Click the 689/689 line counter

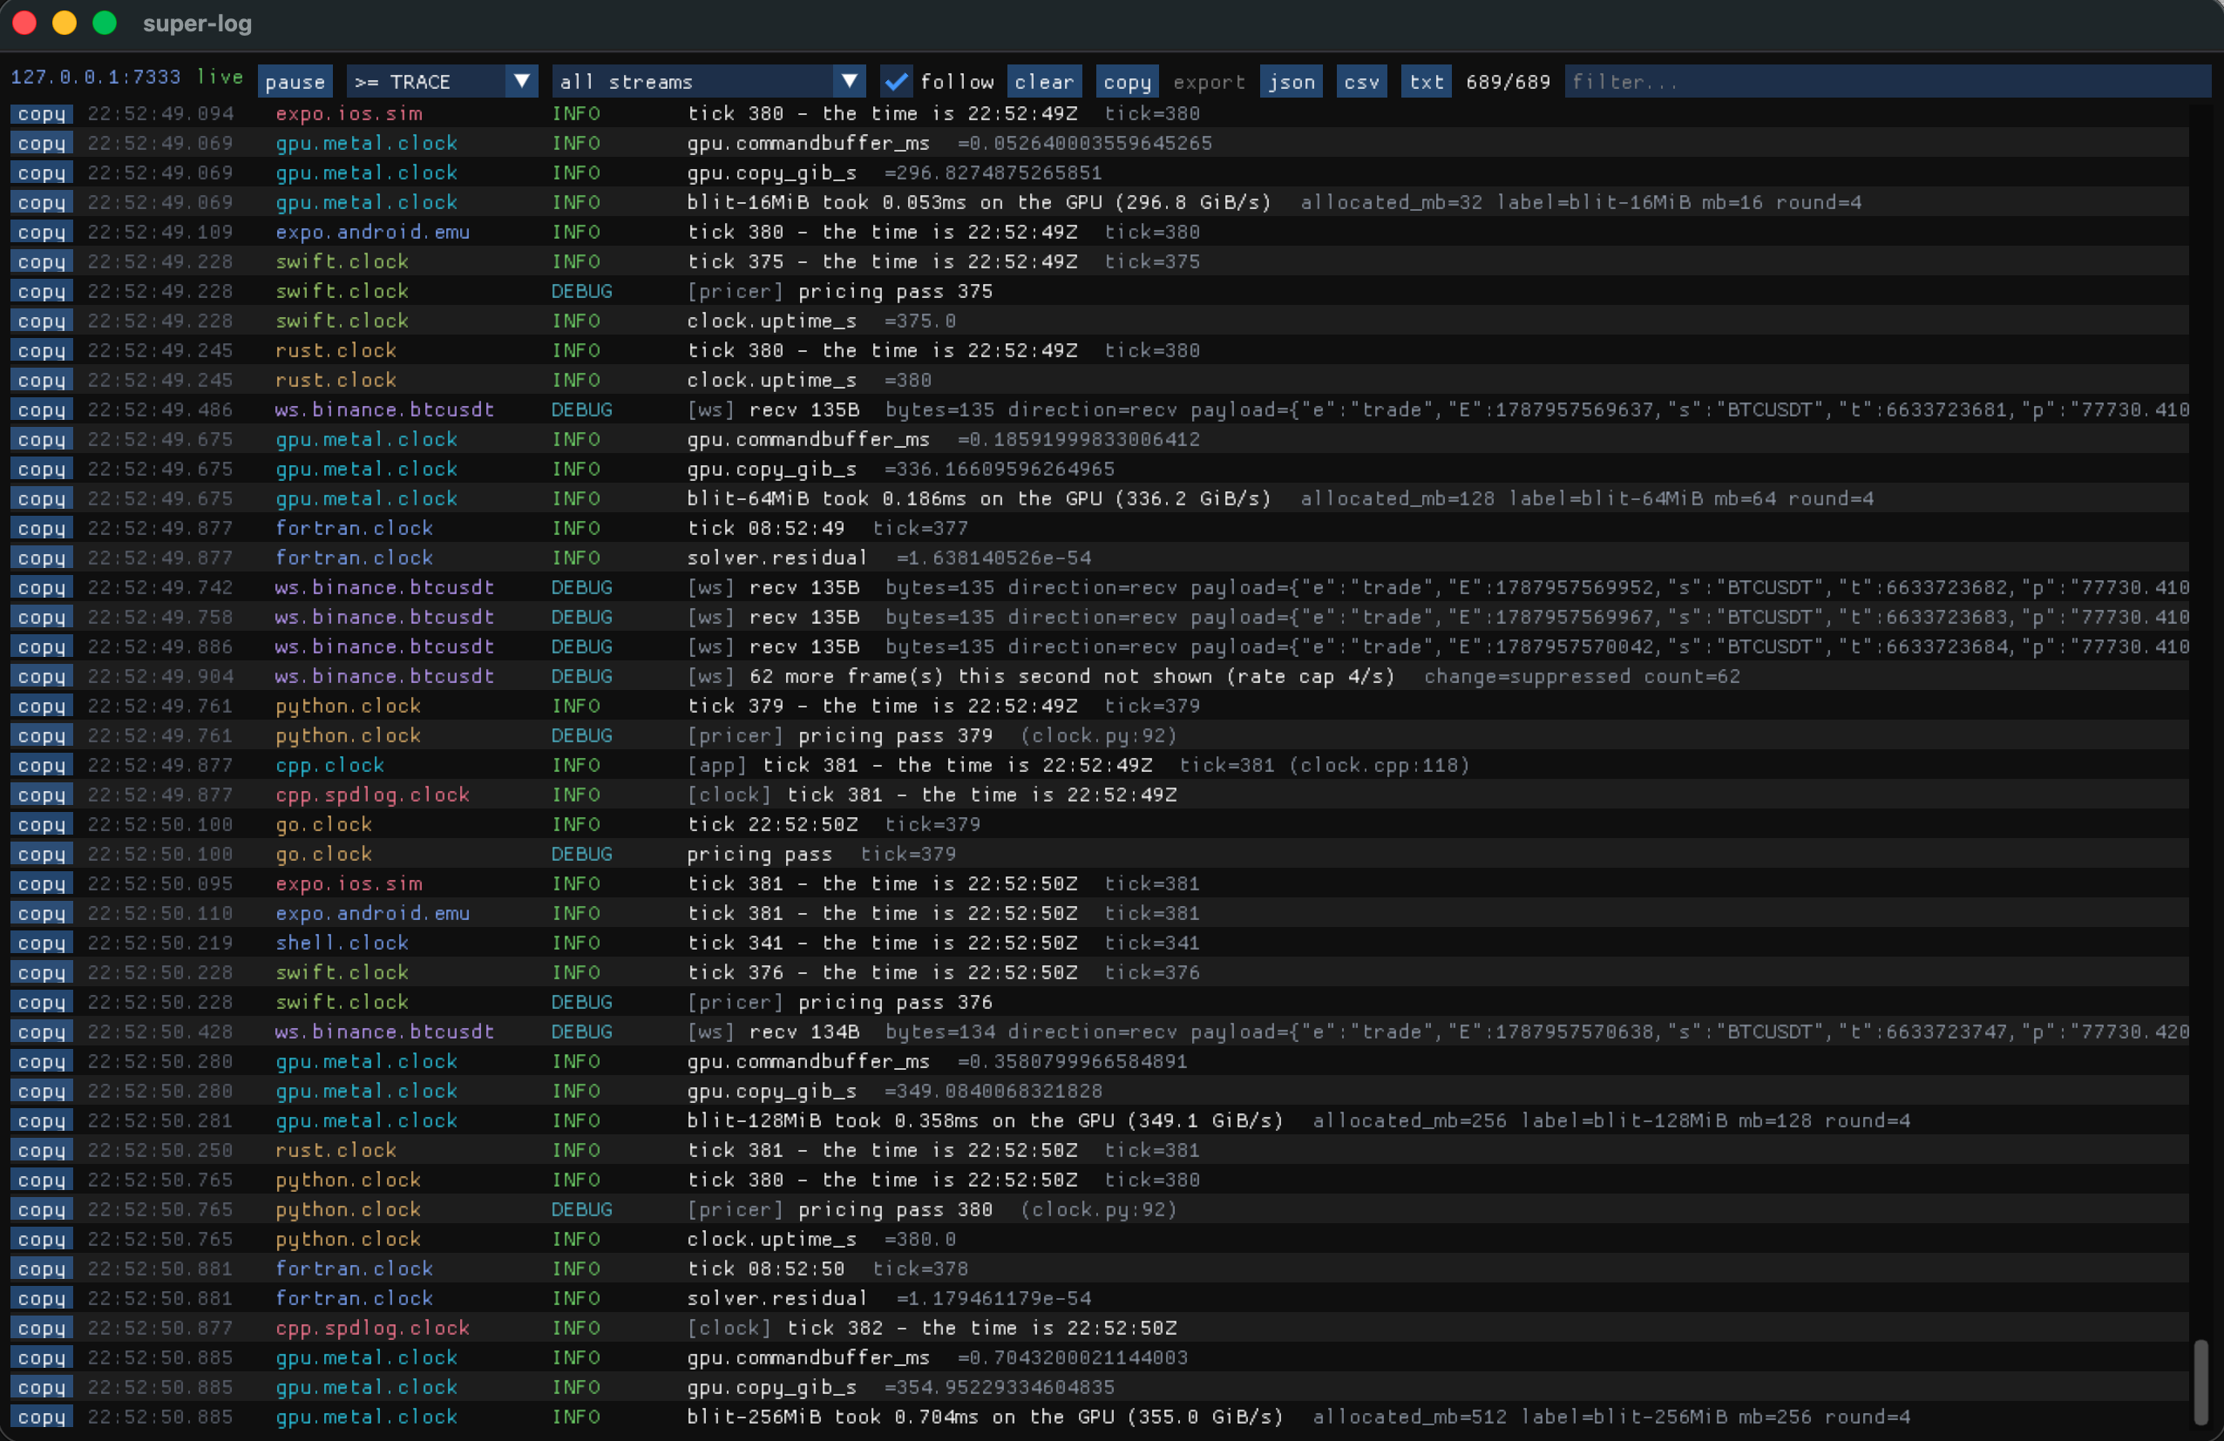[1508, 82]
